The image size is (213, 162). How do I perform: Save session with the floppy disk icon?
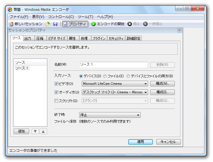(55, 24)
